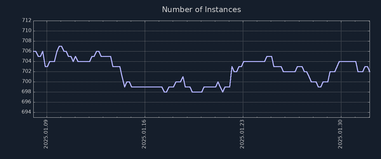Viewport: 381px width, 159px height.
Task: Click the 712 y-axis label
Action: (x=26, y=20)
